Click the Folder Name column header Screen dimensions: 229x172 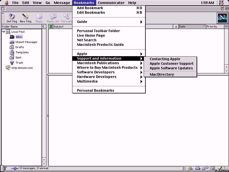(x=22, y=27)
